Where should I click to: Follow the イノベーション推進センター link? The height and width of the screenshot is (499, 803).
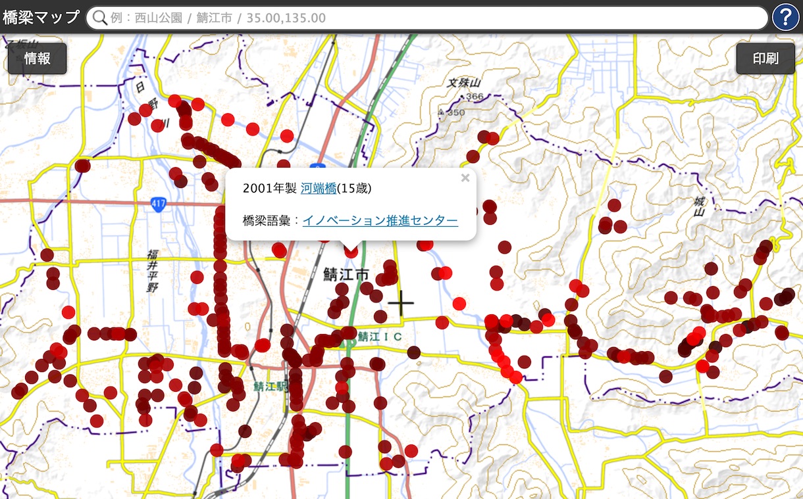(x=380, y=221)
